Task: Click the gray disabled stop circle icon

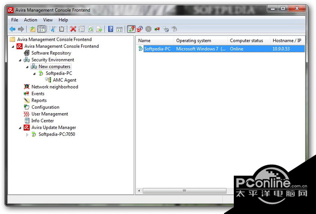Action: click(x=149, y=29)
